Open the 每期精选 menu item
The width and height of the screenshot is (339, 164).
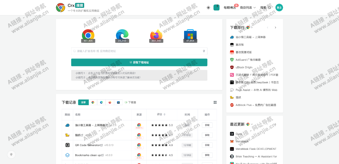230,7
